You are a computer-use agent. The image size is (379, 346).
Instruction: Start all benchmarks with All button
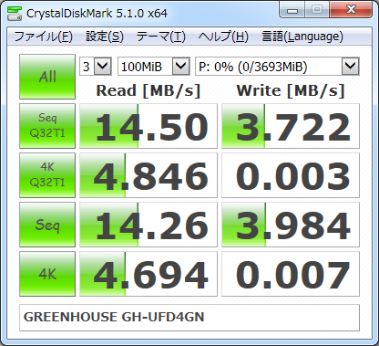click(x=47, y=77)
